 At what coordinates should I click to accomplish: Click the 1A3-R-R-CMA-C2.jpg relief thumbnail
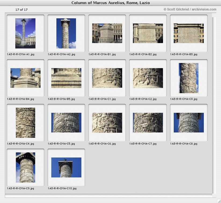pyautogui.click(x=148, y=78)
